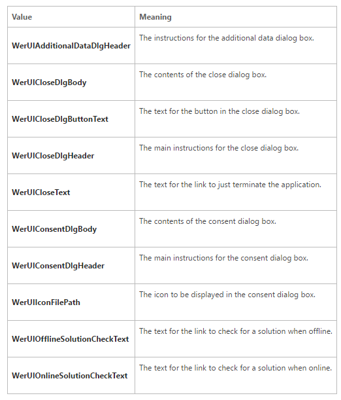Click 'contents of the close dialog box' text
341x400 pixels.
tap(203, 75)
